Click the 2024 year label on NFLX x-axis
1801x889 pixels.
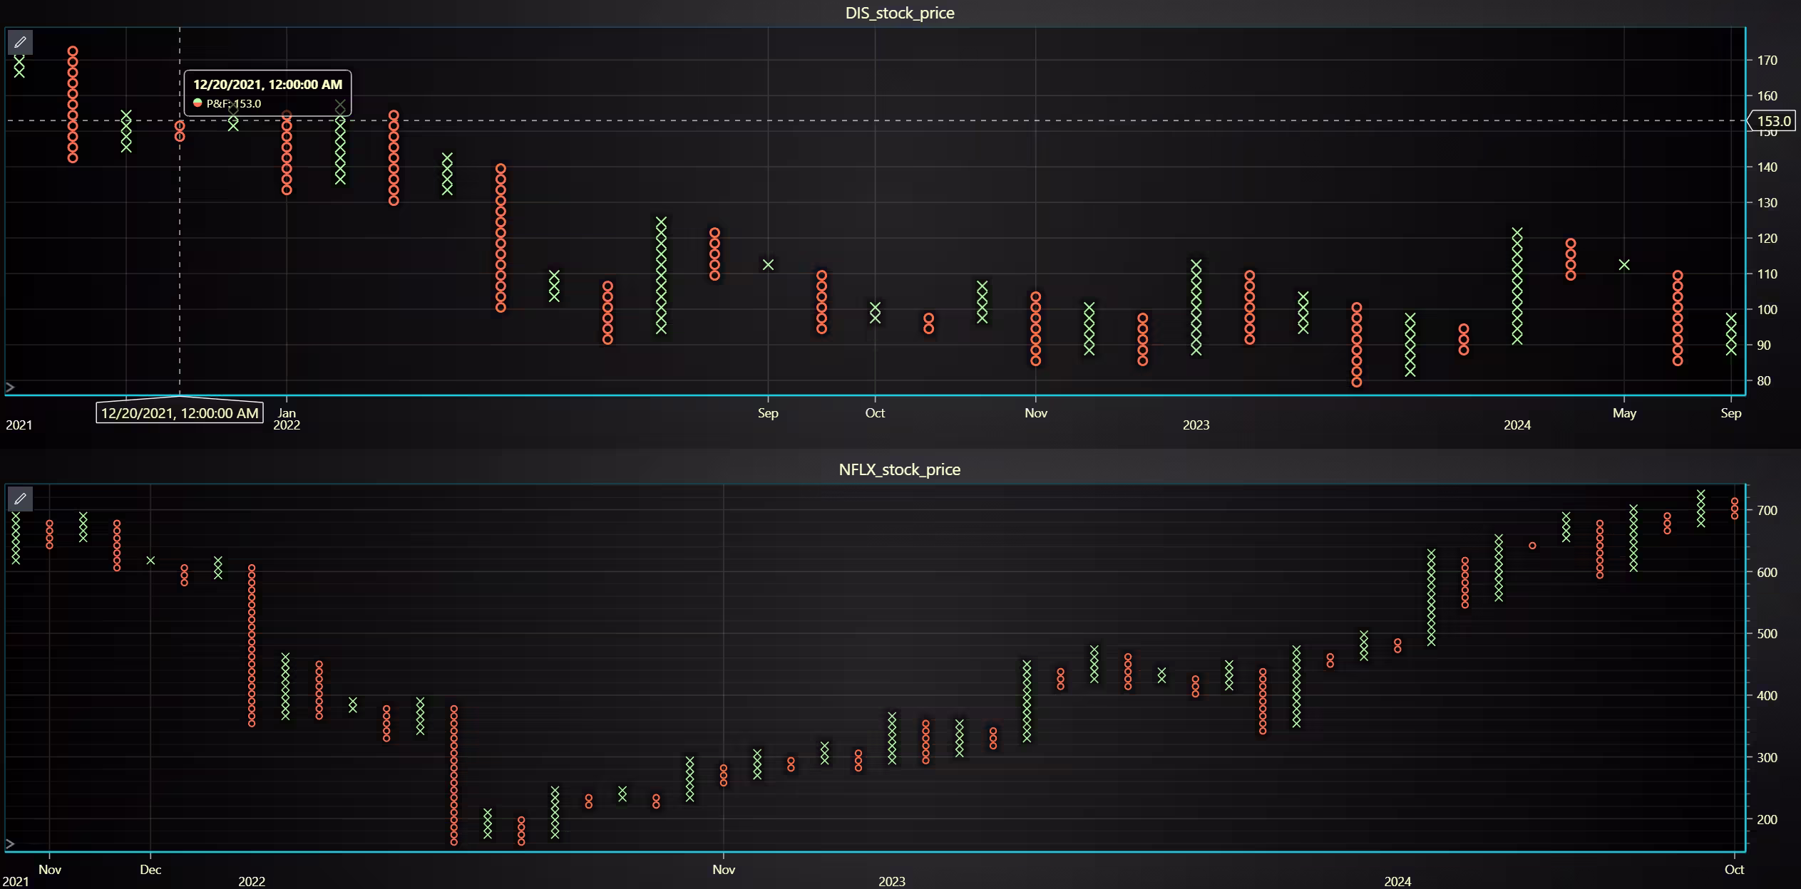coord(1397,882)
